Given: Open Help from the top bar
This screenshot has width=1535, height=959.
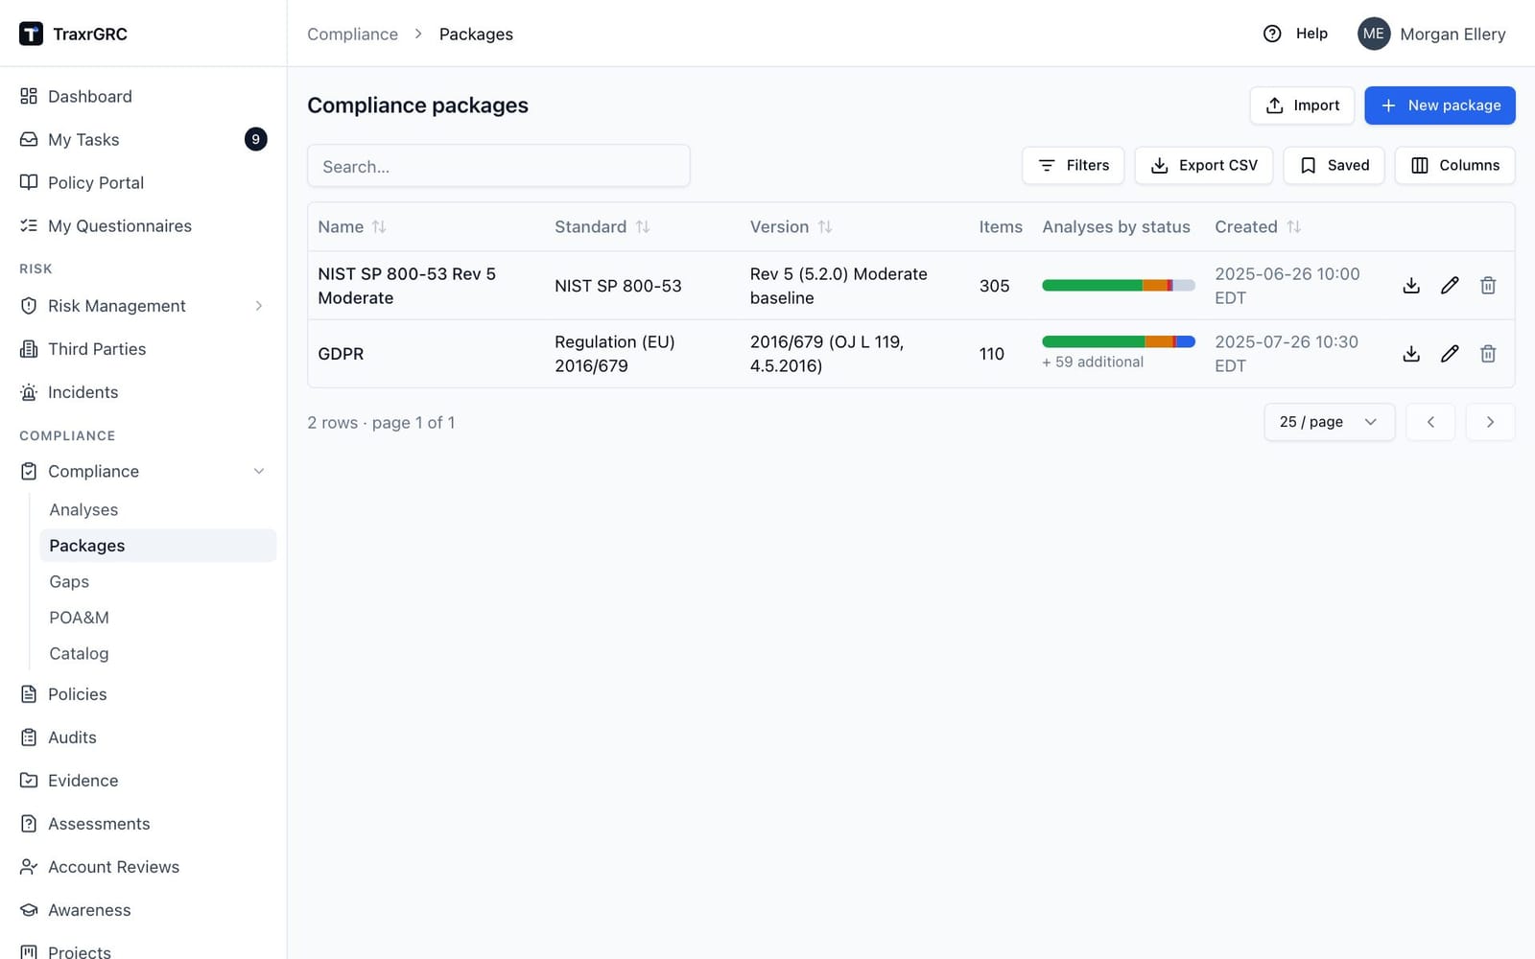Looking at the screenshot, I should (x=1296, y=34).
